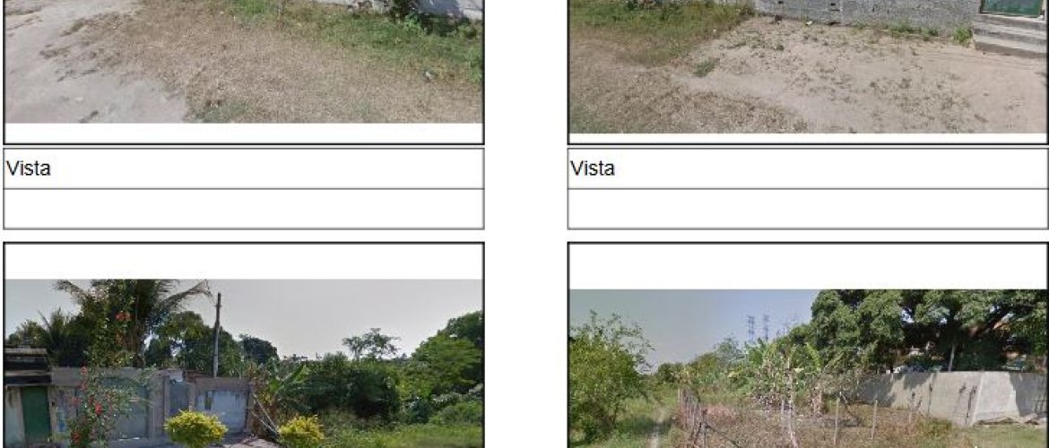Click the gray concrete wall in the bottom-right photo
The width and height of the screenshot is (1049, 448).
pos(951,397)
